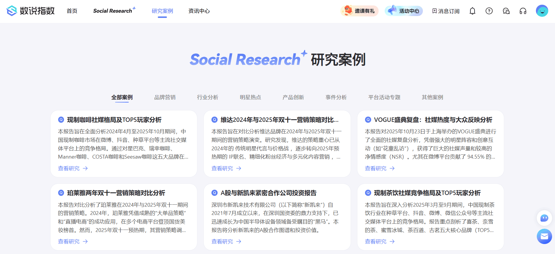
Task: Open Social Research in the top navigation
Action: click(114, 11)
